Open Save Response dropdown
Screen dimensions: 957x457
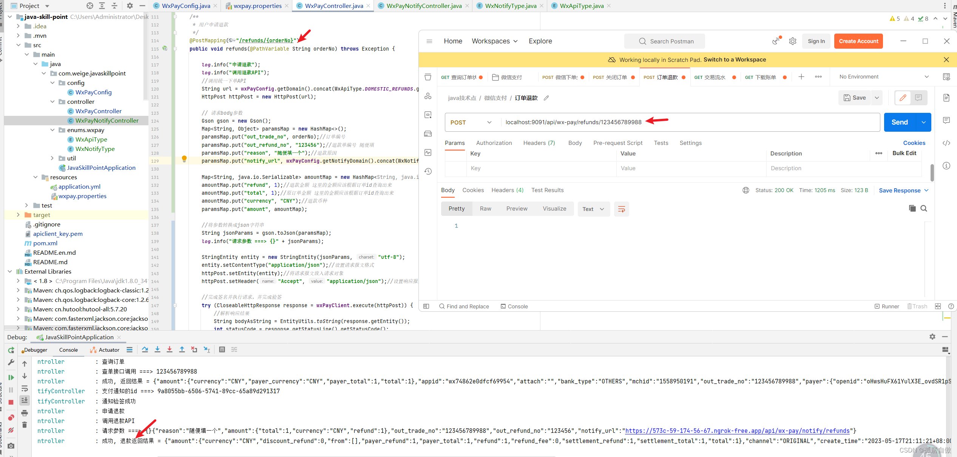903,191
